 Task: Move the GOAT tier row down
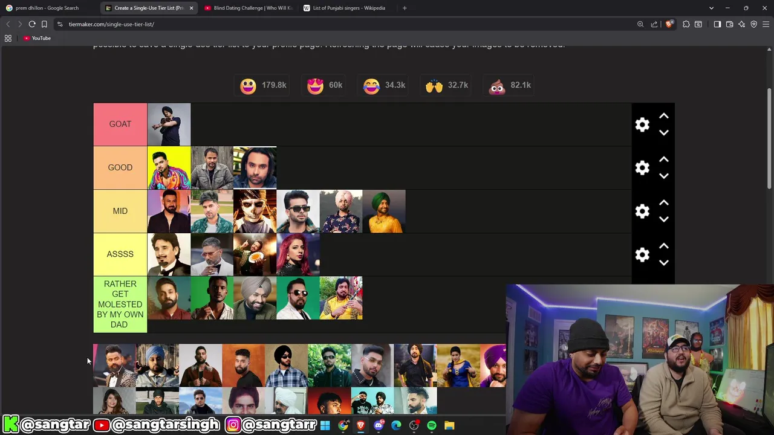664,133
